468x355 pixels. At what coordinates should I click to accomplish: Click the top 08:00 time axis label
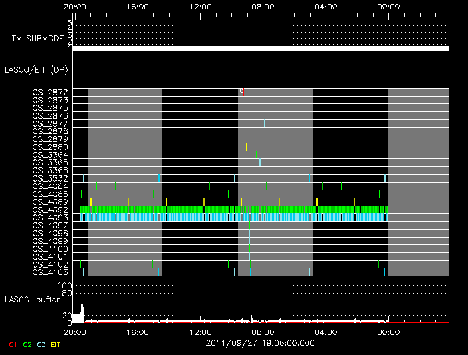[x=261, y=5]
